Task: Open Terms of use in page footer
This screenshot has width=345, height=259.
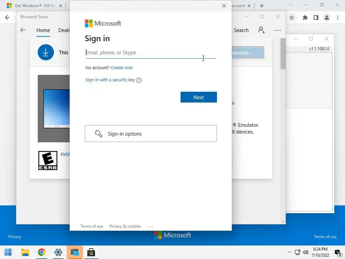Action: 325,237
